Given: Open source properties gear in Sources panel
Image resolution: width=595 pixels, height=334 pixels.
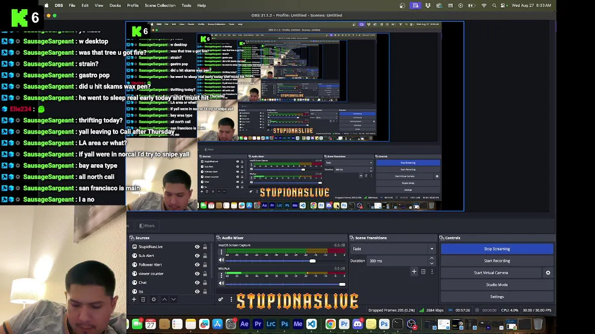Looking at the screenshot, I should pyautogui.click(x=154, y=300).
